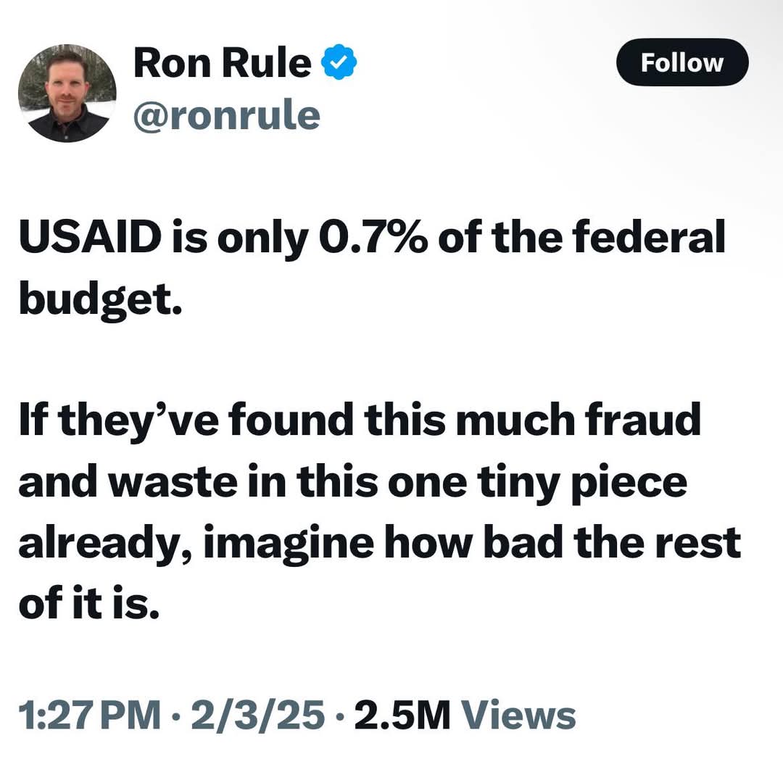783x759 pixels.
Task: Click the word USAID in the post
Action: point(91,236)
